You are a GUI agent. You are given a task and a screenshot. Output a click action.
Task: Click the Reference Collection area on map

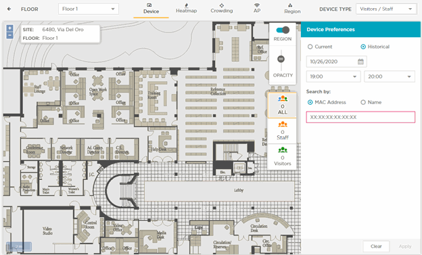(x=218, y=91)
